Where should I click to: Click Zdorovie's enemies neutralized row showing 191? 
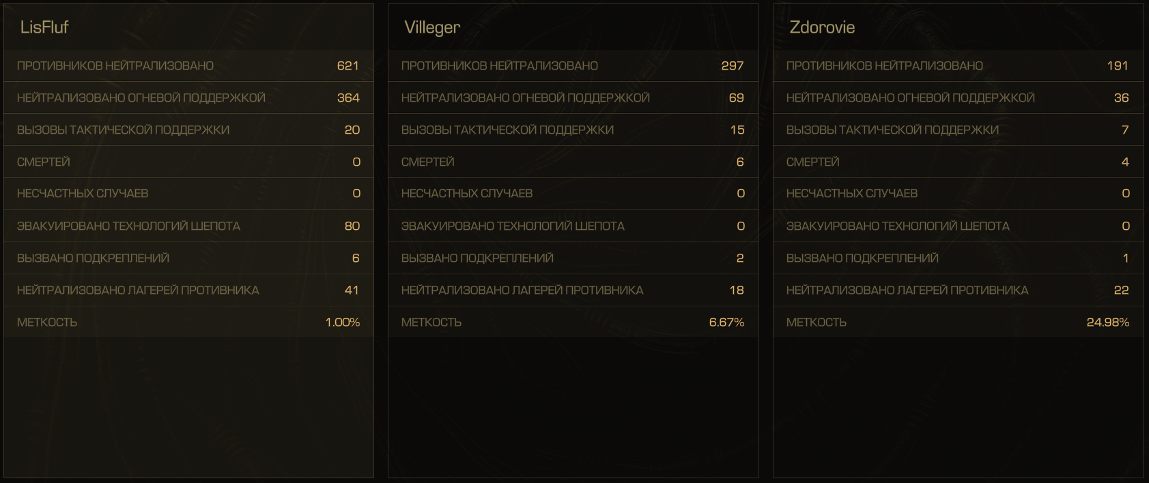click(x=958, y=65)
